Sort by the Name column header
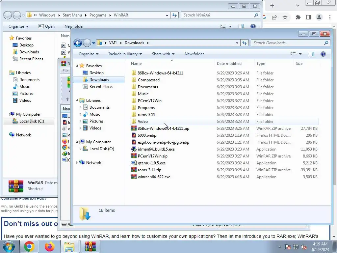 point(172,64)
